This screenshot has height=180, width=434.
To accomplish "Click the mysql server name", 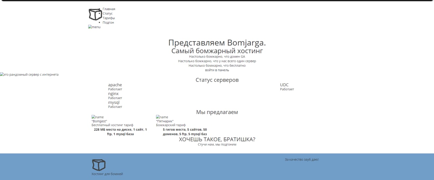I will [114, 103].
